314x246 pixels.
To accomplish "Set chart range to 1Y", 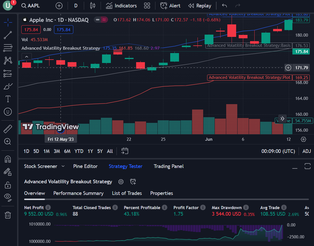I will click(90, 151).
